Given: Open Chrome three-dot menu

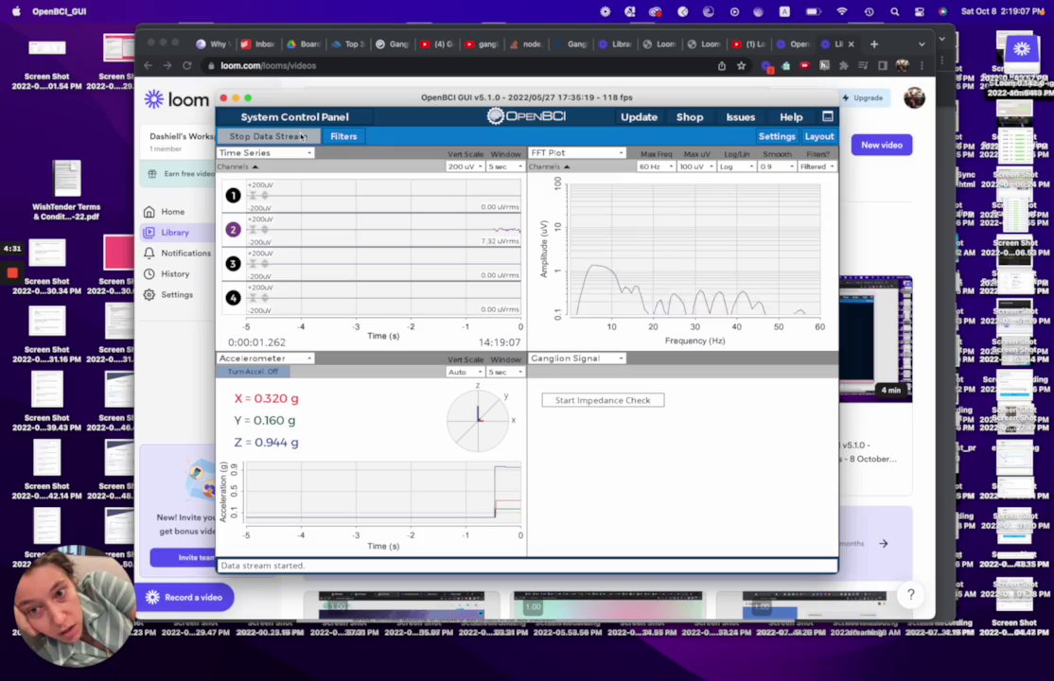Looking at the screenshot, I should (x=922, y=66).
